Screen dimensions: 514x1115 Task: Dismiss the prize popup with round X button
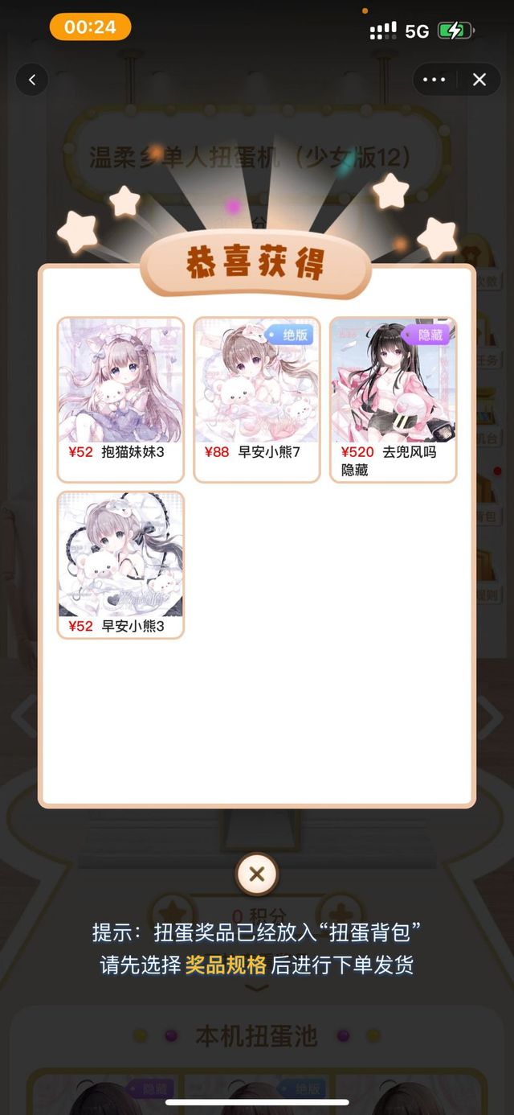[x=257, y=874]
